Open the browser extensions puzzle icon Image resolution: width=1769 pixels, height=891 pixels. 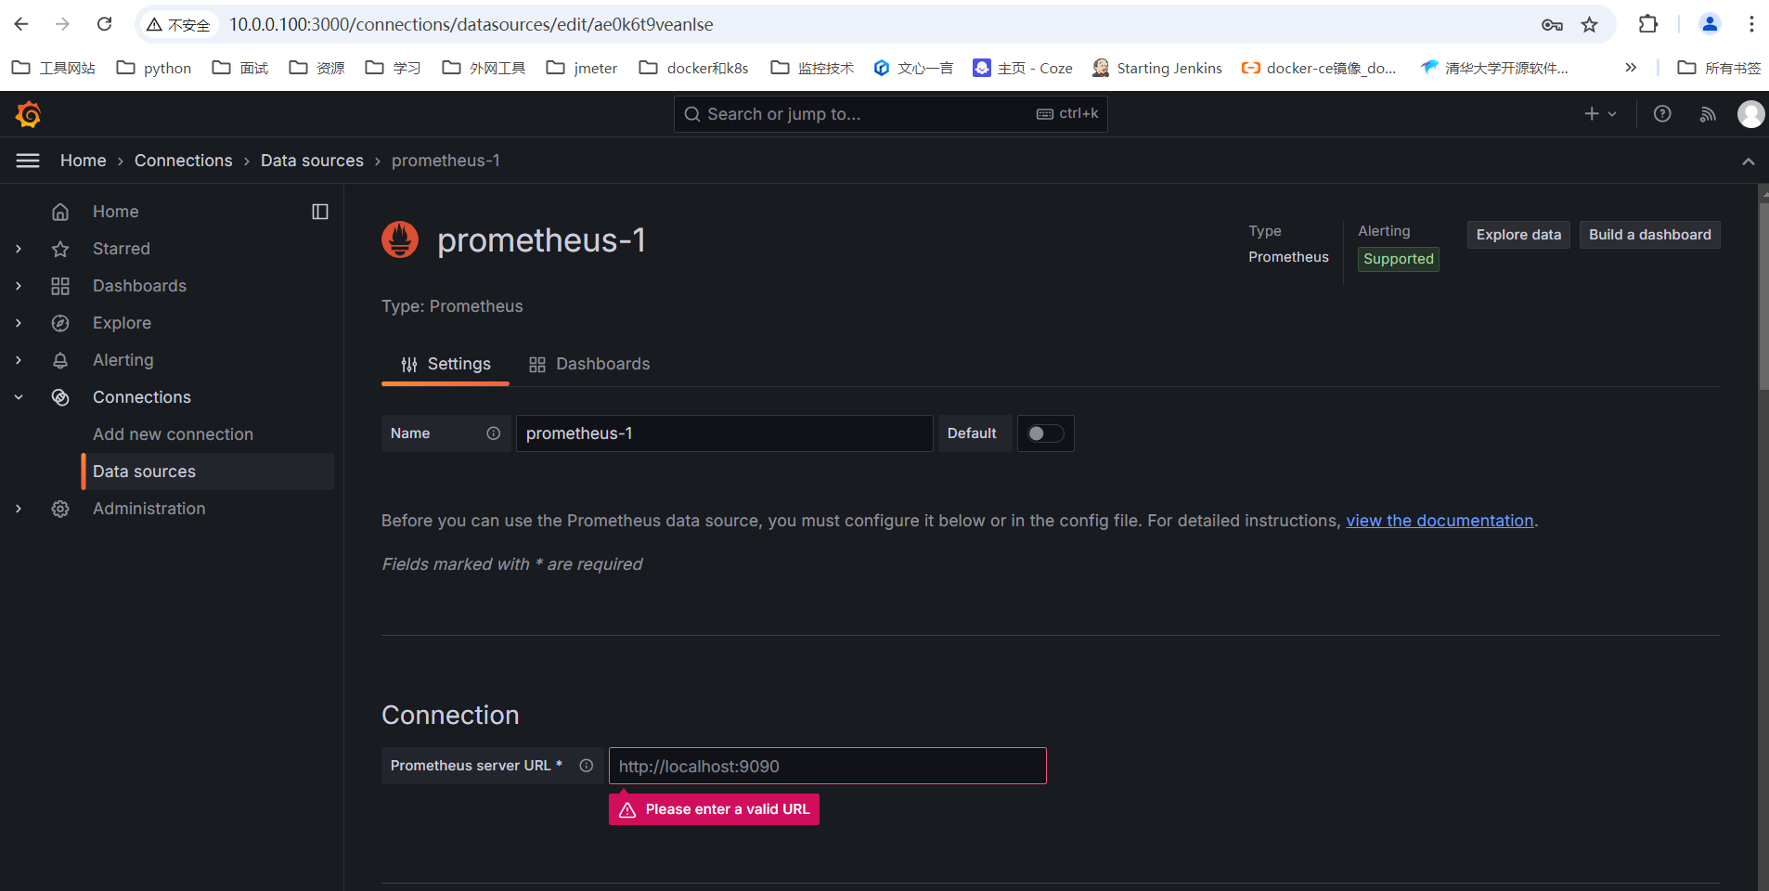click(x=1648, y=24)
